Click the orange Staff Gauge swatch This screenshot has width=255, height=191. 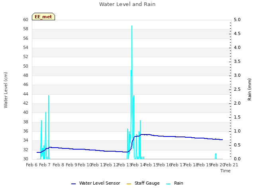coord(129,184)
